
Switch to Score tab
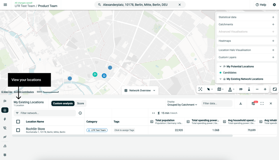coord(80,103)
